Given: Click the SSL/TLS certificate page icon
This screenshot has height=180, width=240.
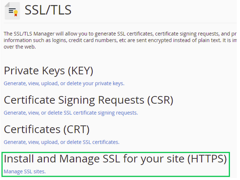Looking at the screenshot, I should [x=12, y=11].
